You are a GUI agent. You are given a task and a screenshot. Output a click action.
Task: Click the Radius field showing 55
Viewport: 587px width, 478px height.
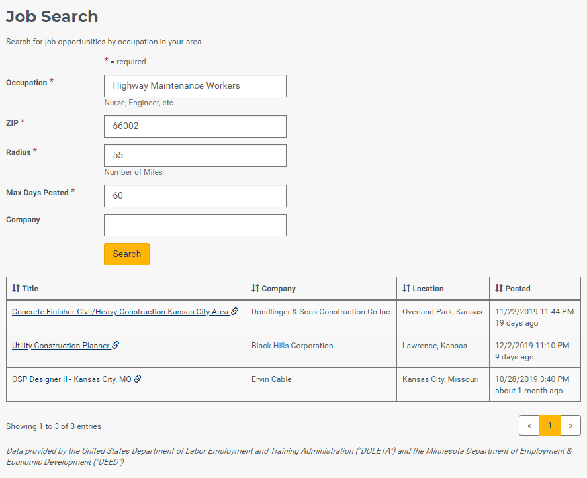click(x=195, y=156)
